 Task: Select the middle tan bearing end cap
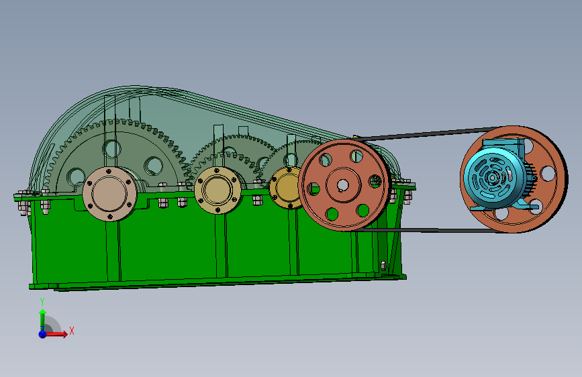pyautogui.click(x=217, y=190)
